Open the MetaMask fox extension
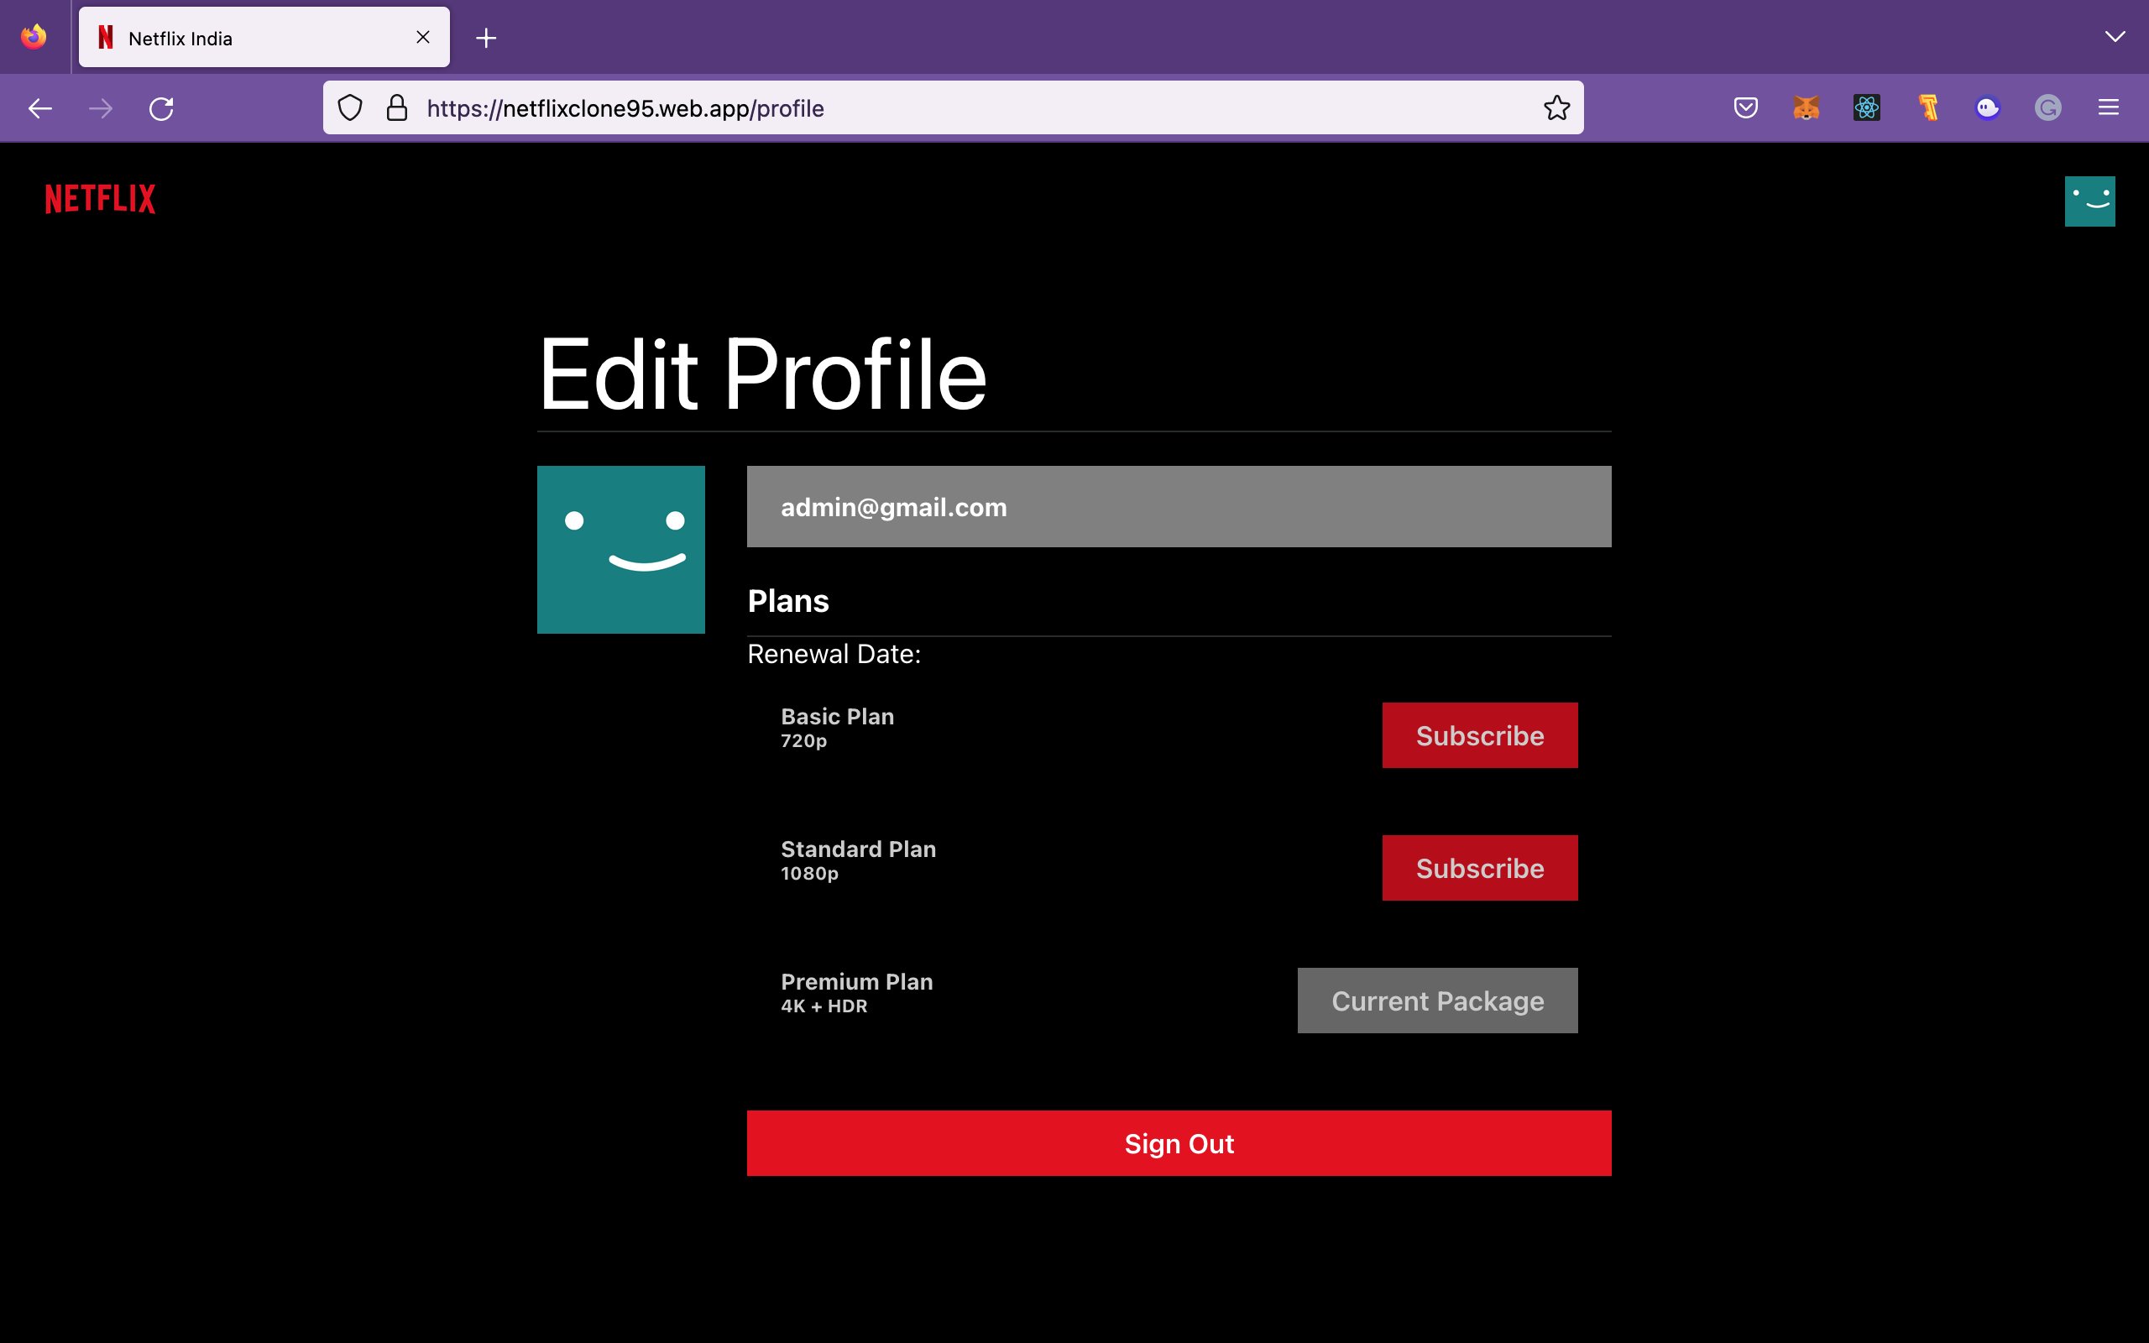This screenshot has width=2149, height=1343. pos(1807,108)
